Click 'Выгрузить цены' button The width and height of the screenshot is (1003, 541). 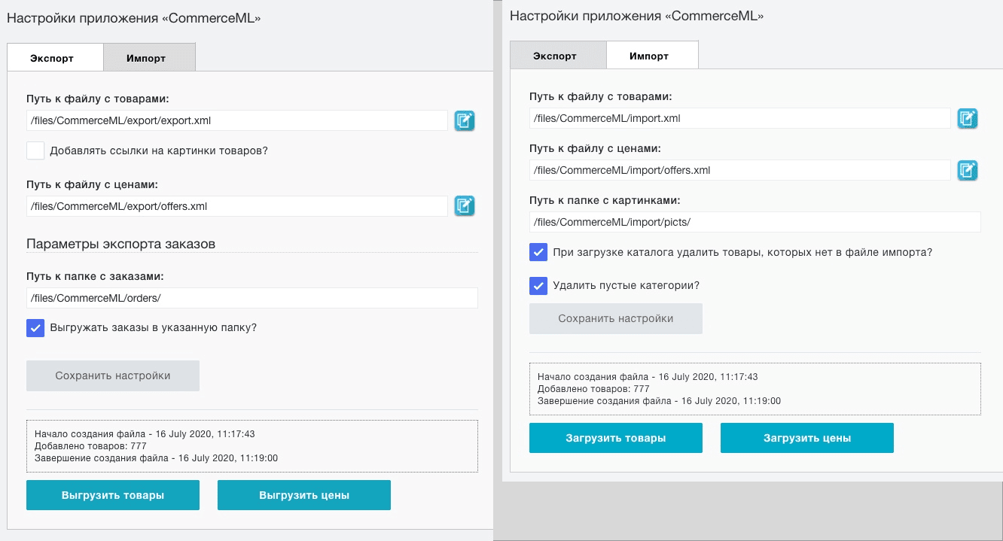(304, 495)
